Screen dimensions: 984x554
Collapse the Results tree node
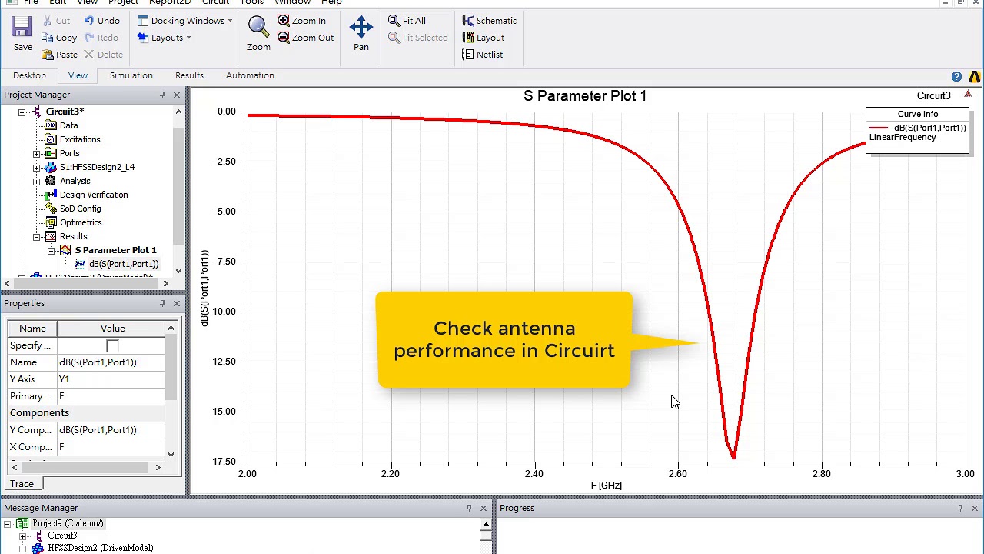37,236
